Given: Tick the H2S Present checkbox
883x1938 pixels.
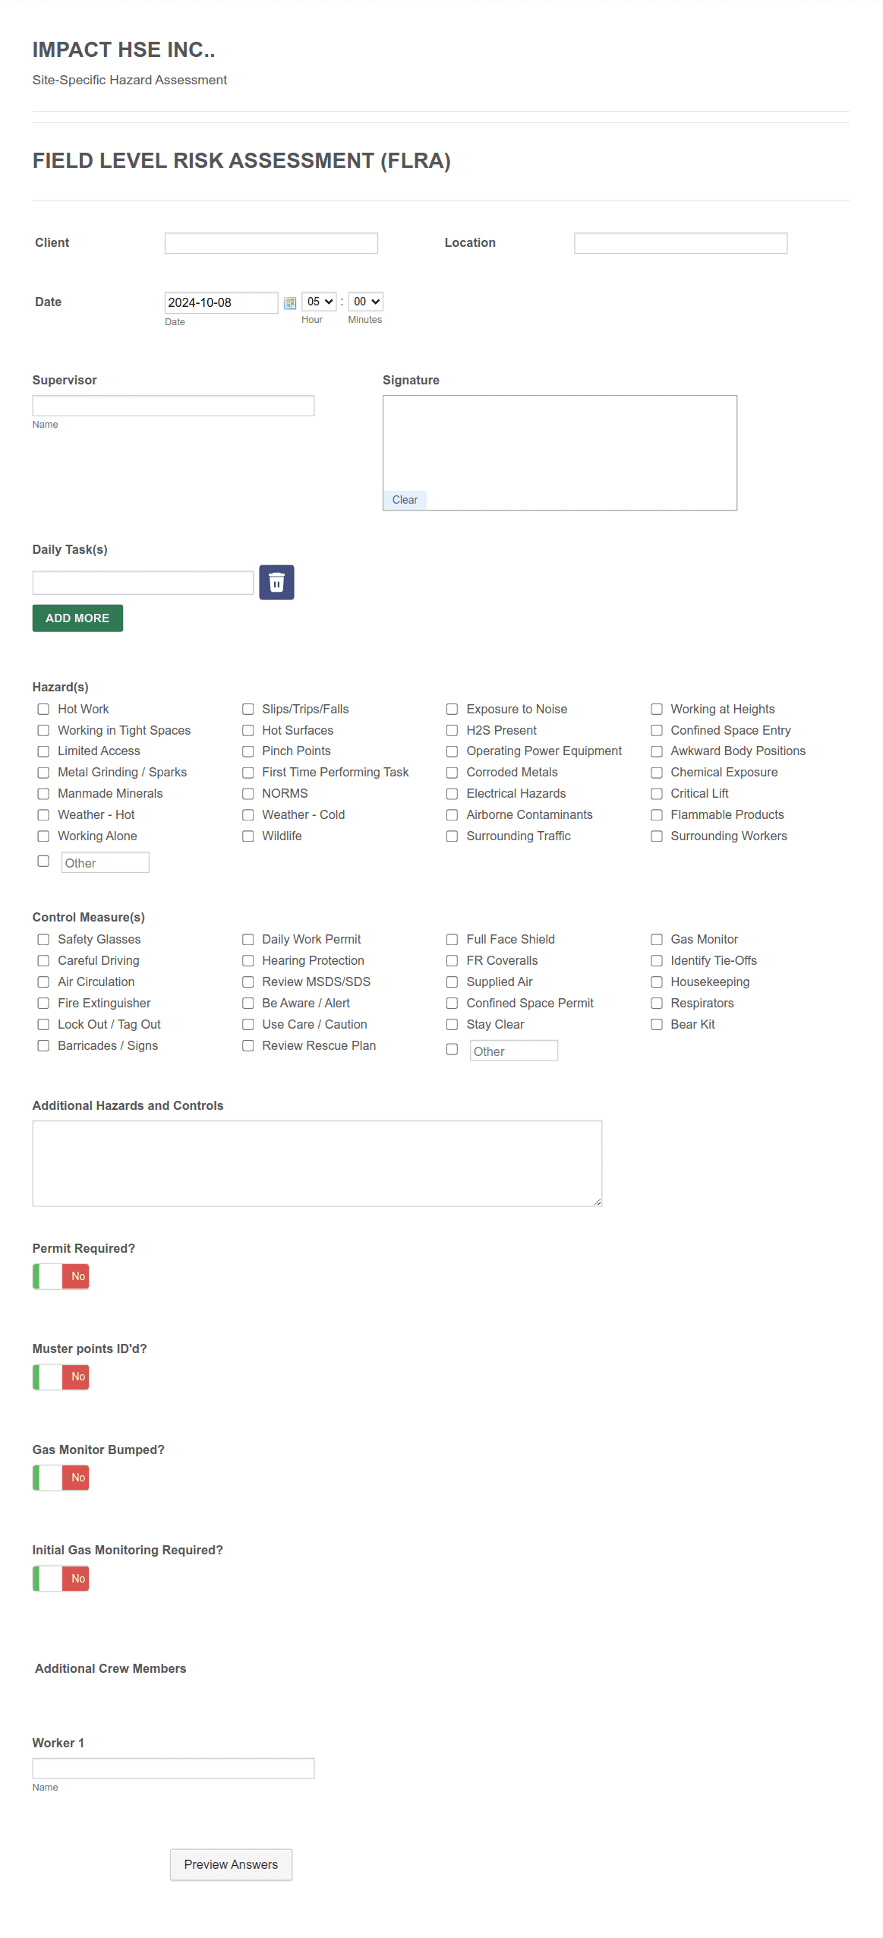Looking at the screenshot, I should pyautogui.click(x=452, y=730).
